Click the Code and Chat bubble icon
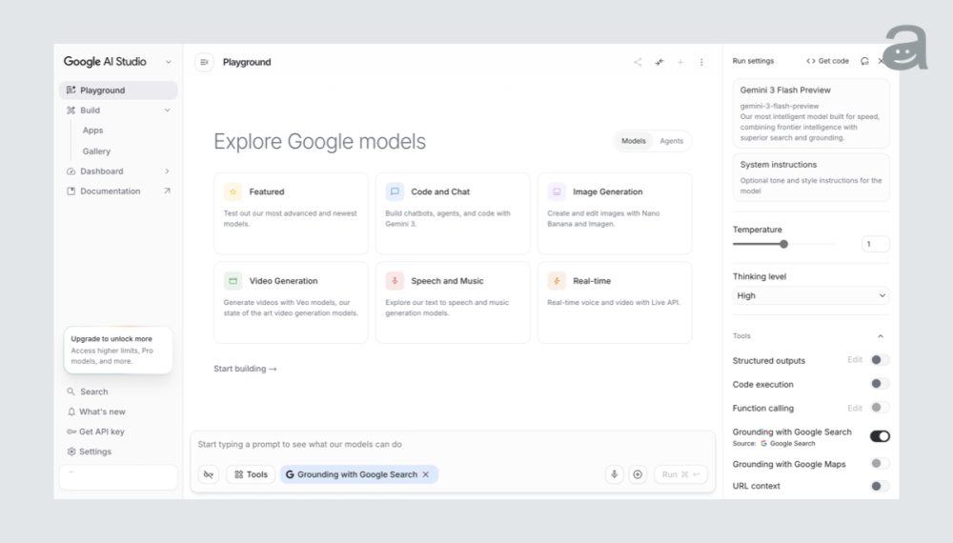953x543 pixels. (395, 191)
